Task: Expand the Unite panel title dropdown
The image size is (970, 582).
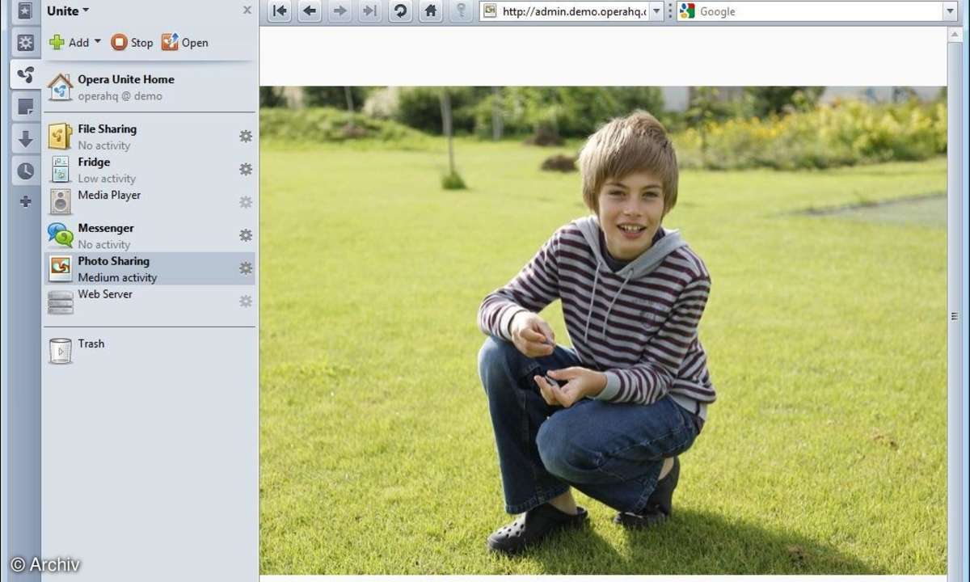Action: pyautogui.click(x=86, y=11)
